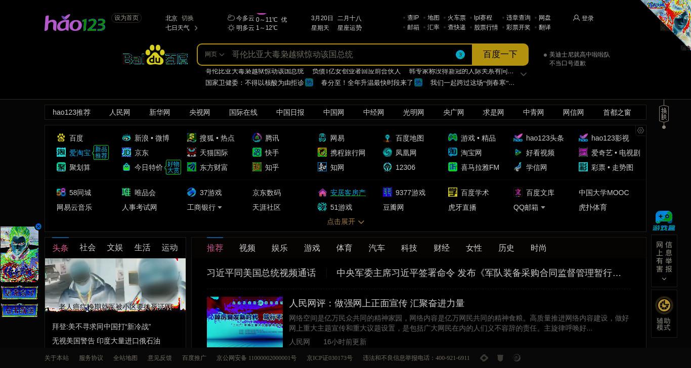Click the 凤凰网 swirl icon
The height and width of the screenshot is (368, 691).
pos(387,152)
